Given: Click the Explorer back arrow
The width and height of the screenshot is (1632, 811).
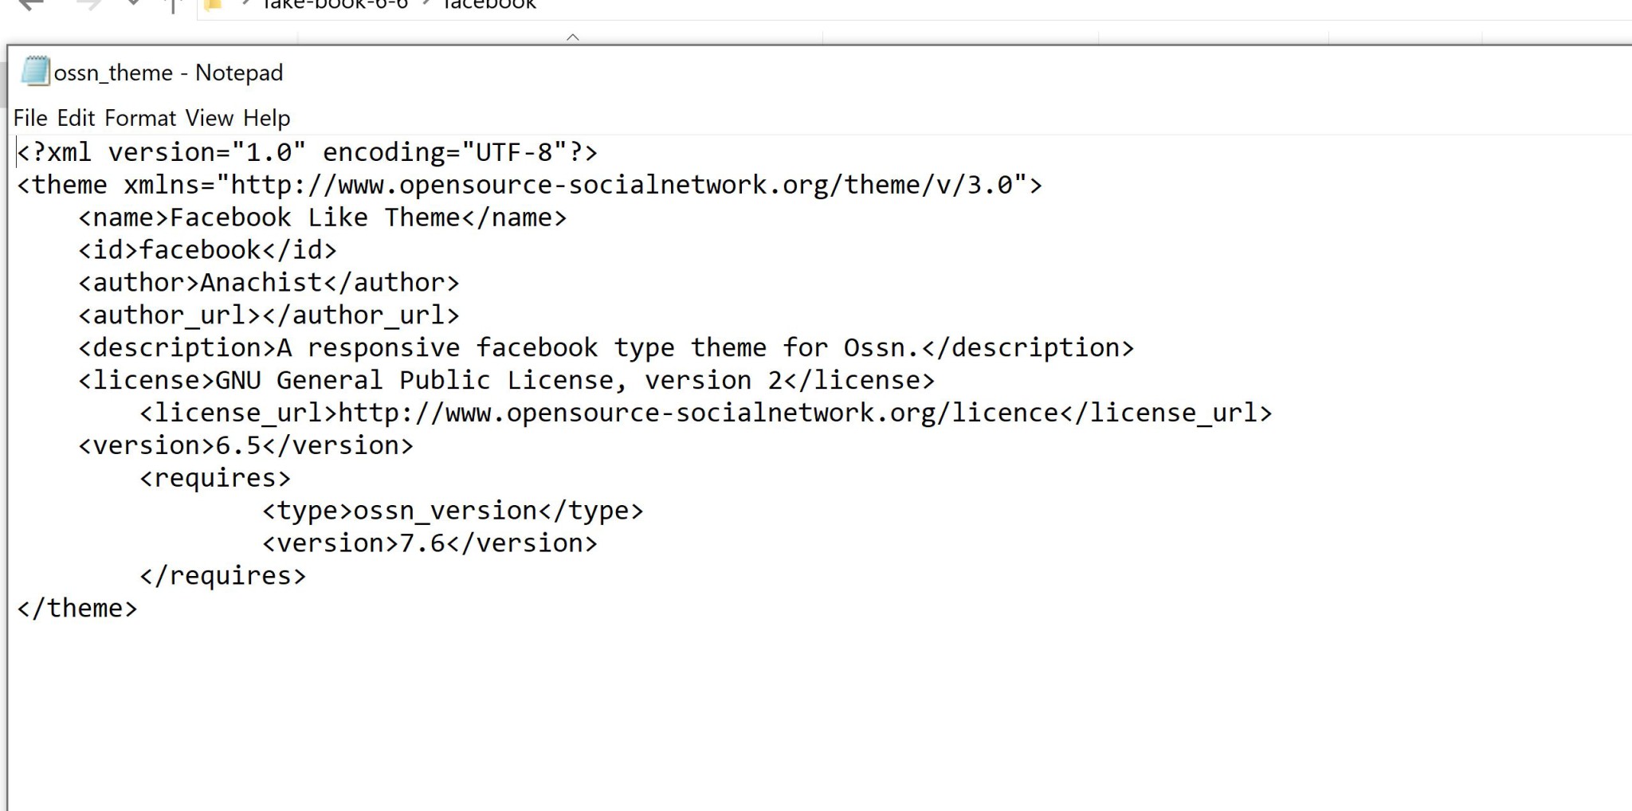Looking at the screenshot, I should click(30, 5).
